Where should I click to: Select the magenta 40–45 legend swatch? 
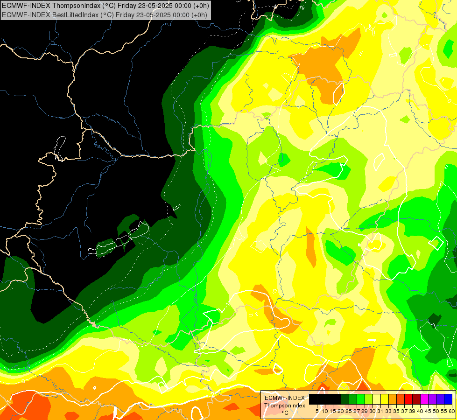point(424,399)
